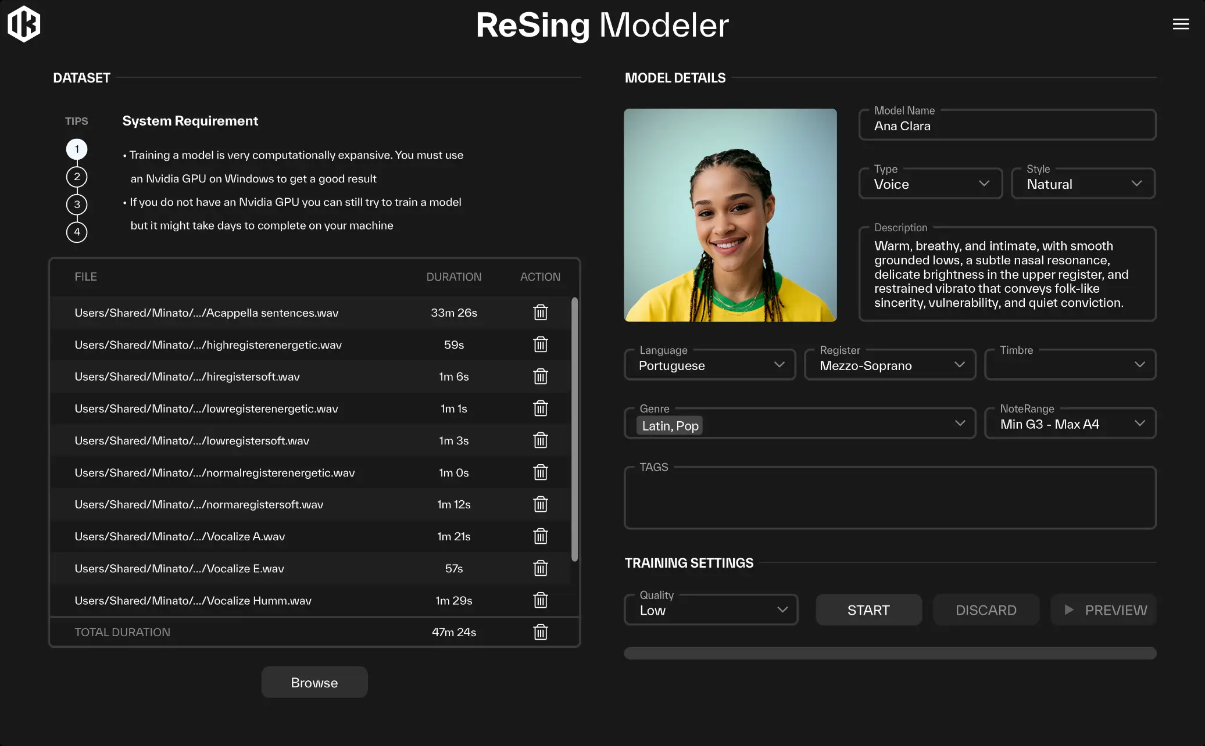The image size is (1205, 746).
Task: Click the System Requirement heading
Action: coord(190,121)
